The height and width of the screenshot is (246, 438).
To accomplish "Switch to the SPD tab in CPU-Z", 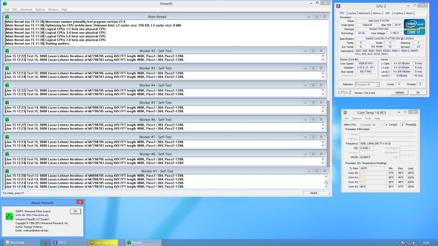I will (x=388, y=13).
